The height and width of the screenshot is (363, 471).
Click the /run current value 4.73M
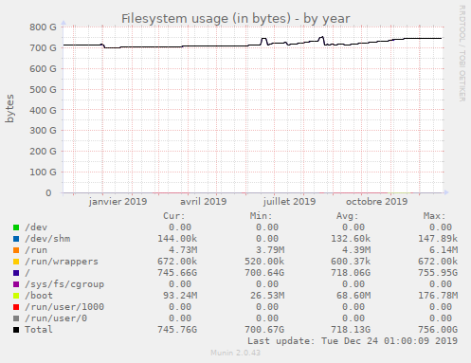tap(183, 250)
